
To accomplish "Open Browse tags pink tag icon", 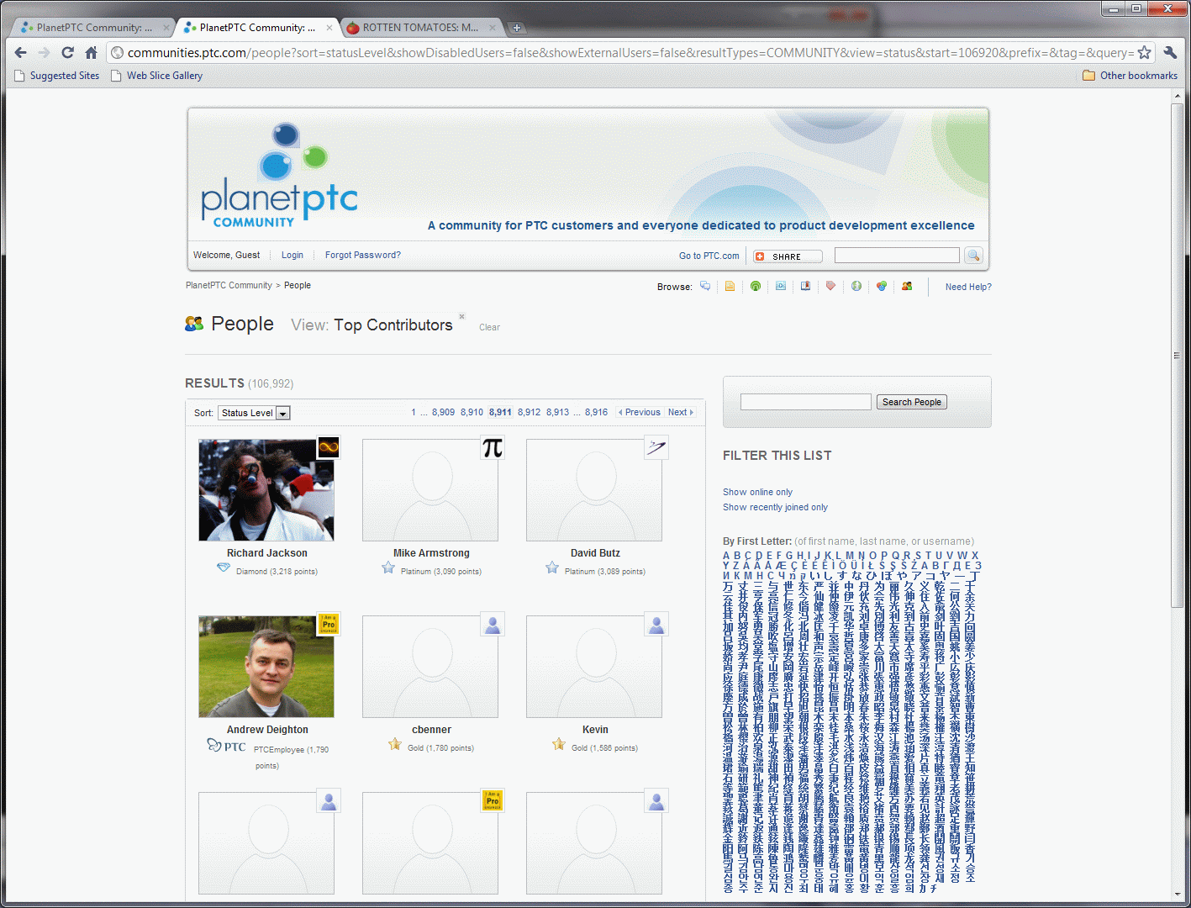I will pos(830,287).
